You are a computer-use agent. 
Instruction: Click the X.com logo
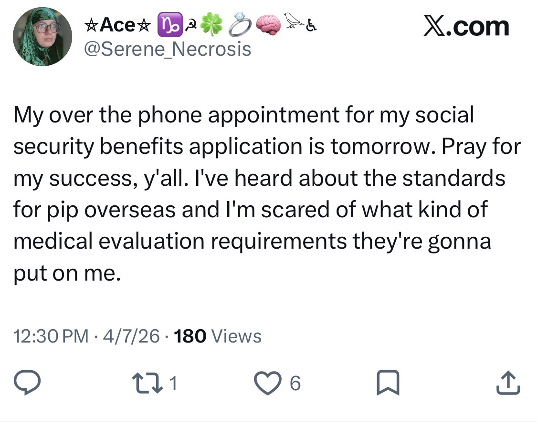[x=466, y=26]
